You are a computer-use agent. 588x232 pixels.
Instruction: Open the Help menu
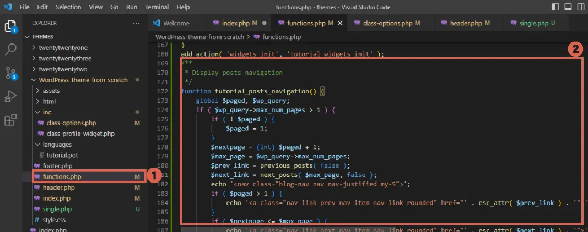[x=183, y=7]
